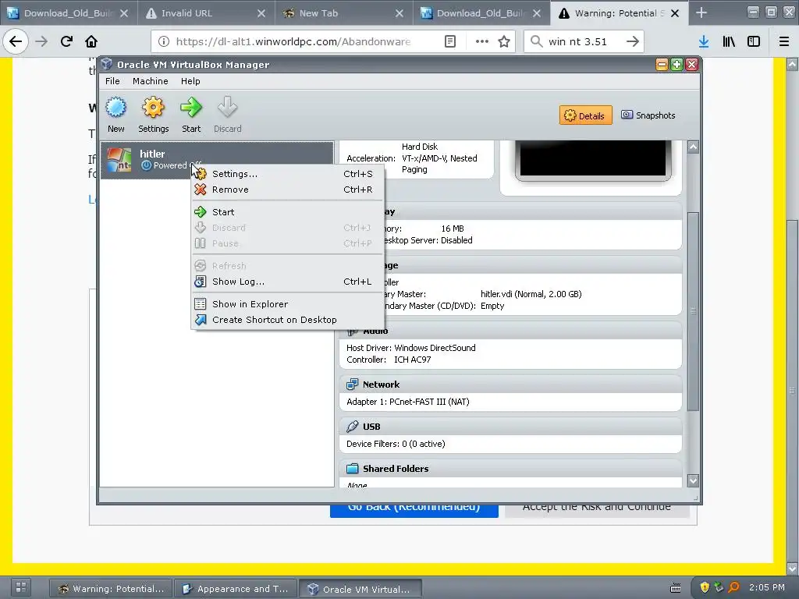Bookmark this page with star icon
Screen dimensions: 799x599
(x=504, y=41)
